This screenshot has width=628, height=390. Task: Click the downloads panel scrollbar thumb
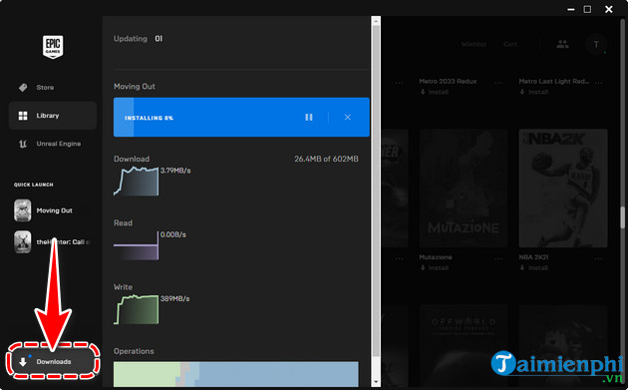[376, 192]
